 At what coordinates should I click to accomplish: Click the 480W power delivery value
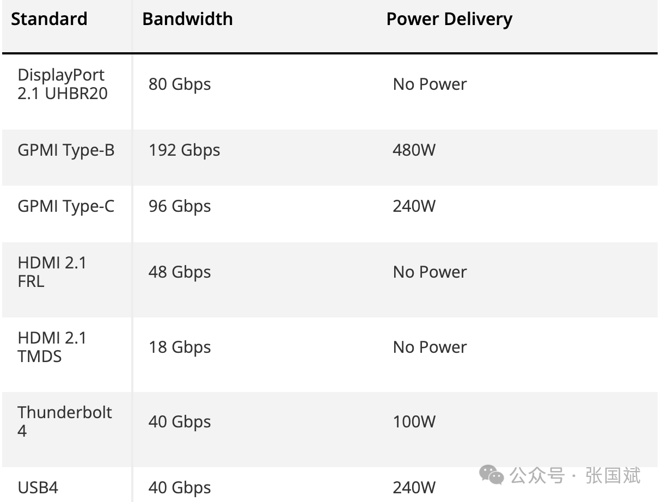(414, 150)
